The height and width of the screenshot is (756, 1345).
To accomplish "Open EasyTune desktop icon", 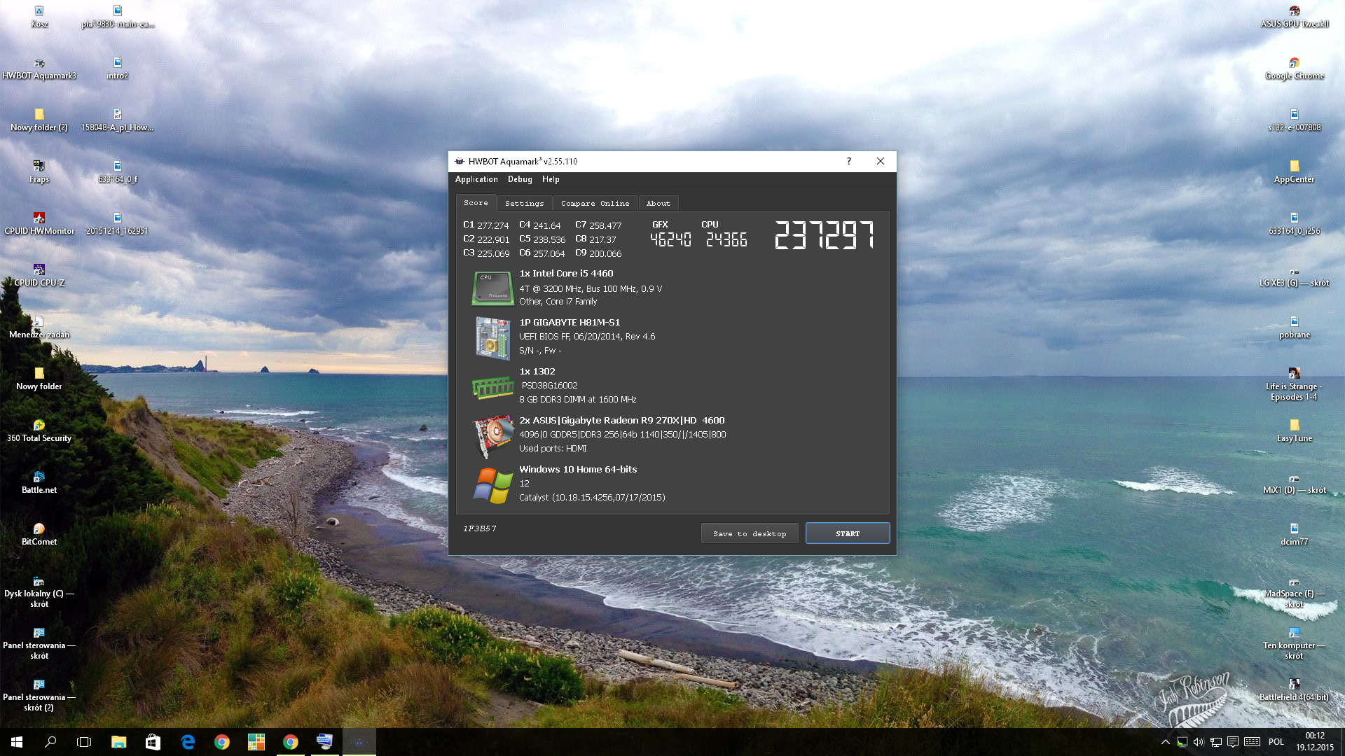I will pos(1295,431).
